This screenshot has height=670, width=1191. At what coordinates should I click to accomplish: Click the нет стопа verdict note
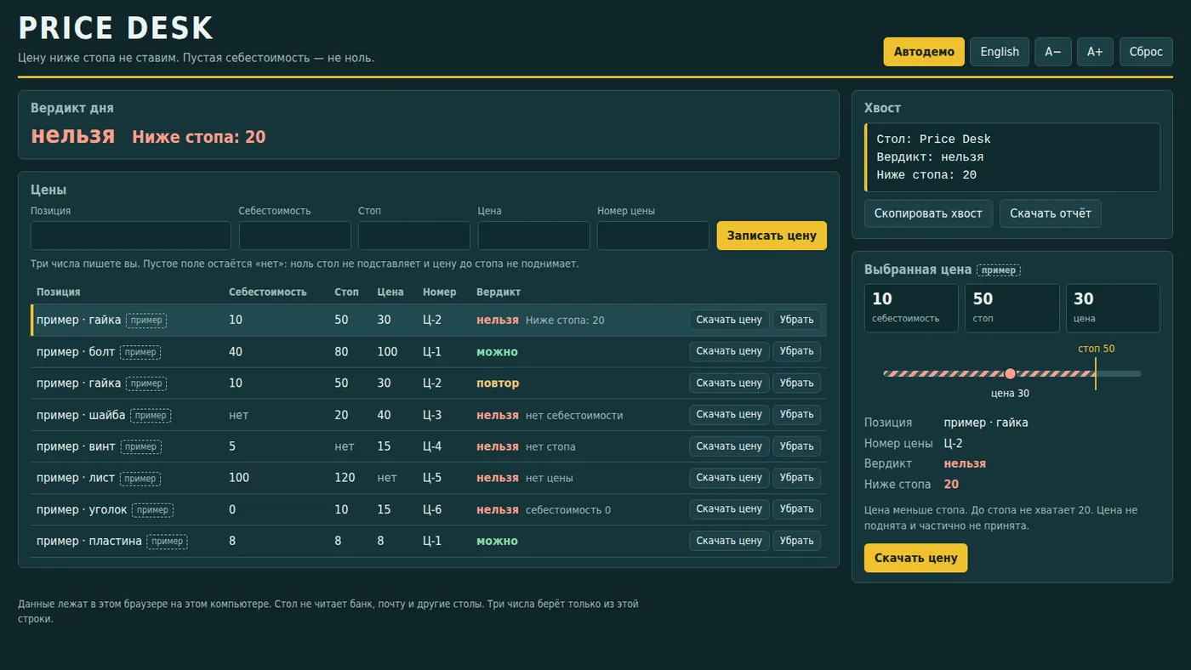[x=550, y=446]
